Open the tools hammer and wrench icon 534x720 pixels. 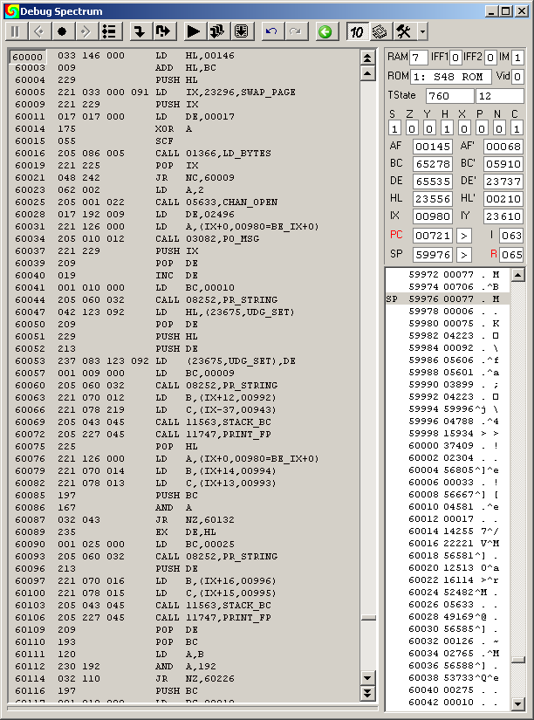pyautogui.click(x=404, y=31)
